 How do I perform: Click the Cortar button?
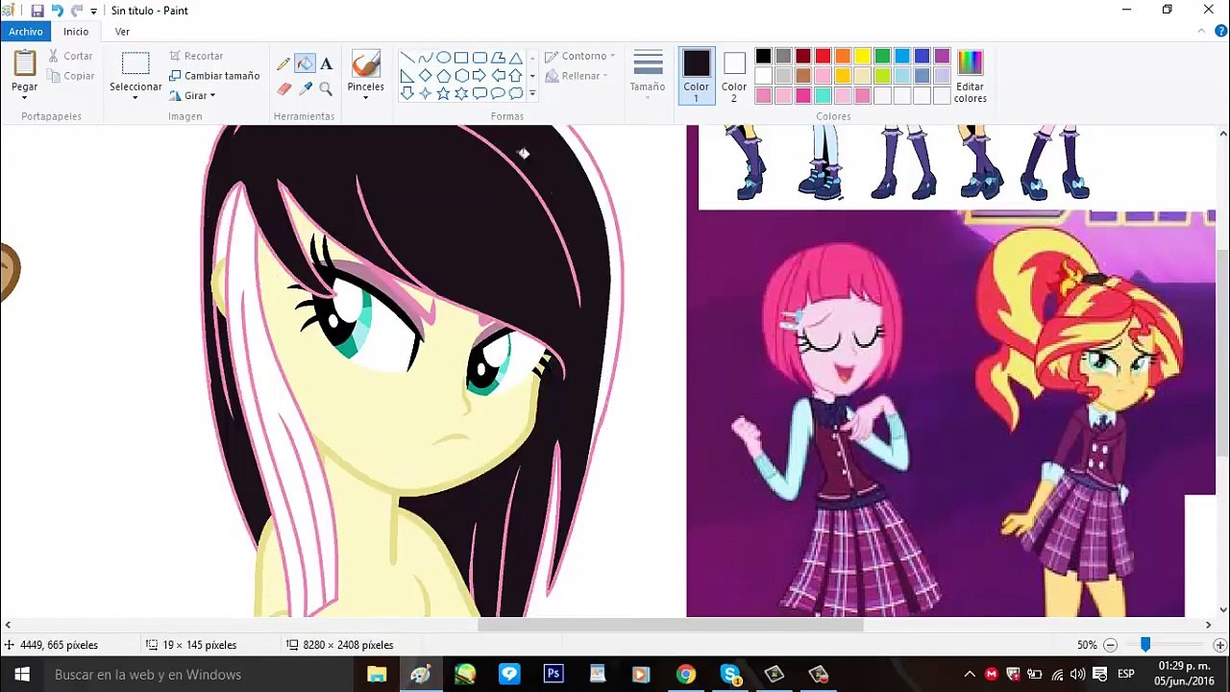click(x=71, y=56)
